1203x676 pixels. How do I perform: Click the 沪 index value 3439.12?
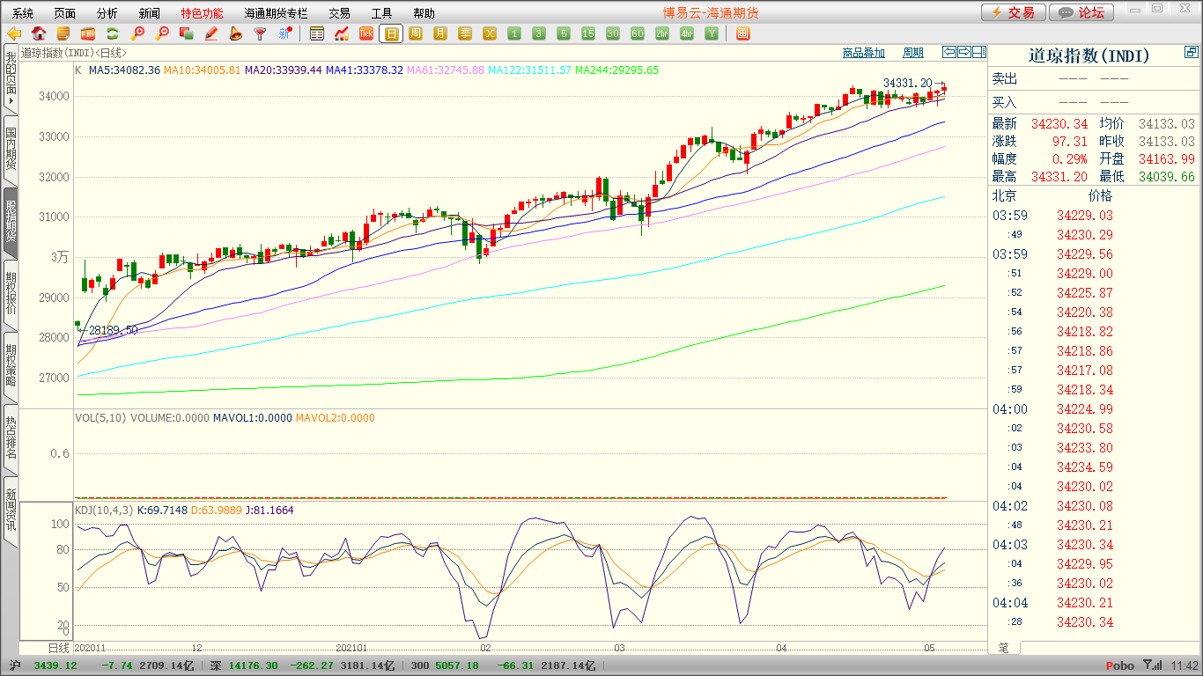coord(55,665)
